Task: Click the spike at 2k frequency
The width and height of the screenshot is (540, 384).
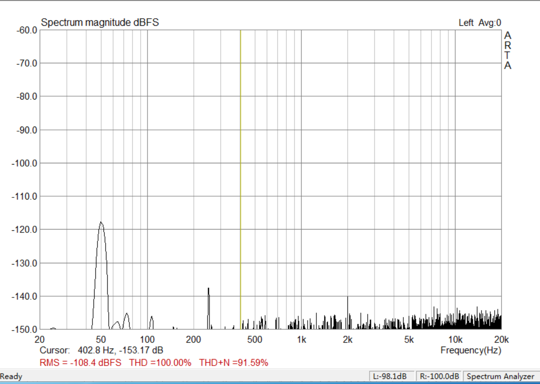Action: point(347,312)
